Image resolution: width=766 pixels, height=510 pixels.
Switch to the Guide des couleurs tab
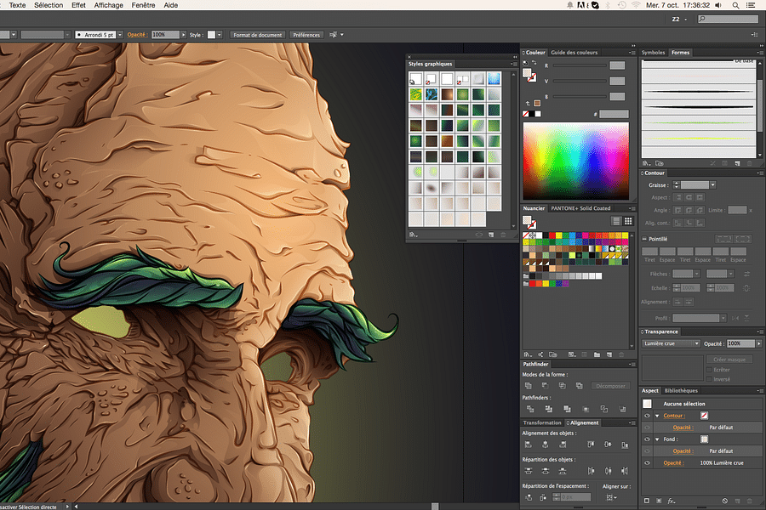pyautogui.click(x=576, y=52)
